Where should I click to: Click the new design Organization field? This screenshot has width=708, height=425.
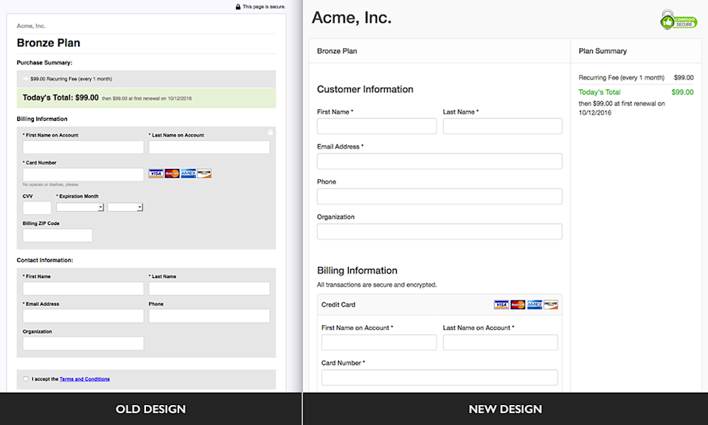point(440,232)
